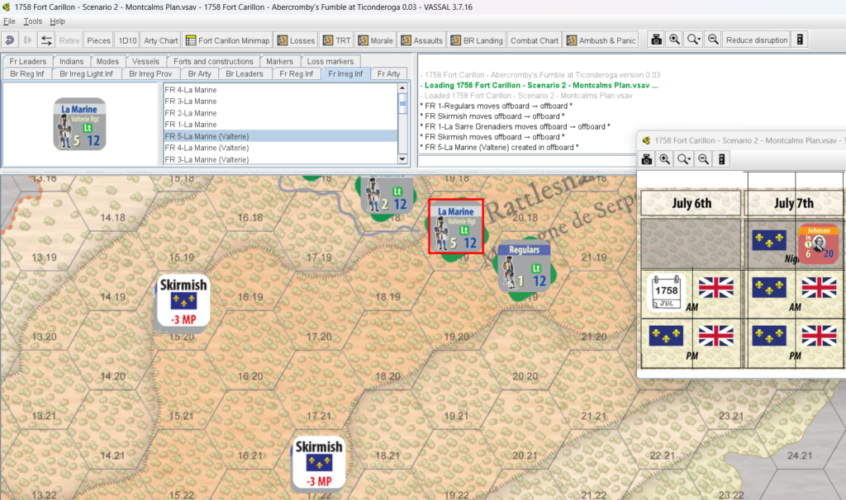Click the Pieces button
846x500 pixels.
[x=99, y=40]
